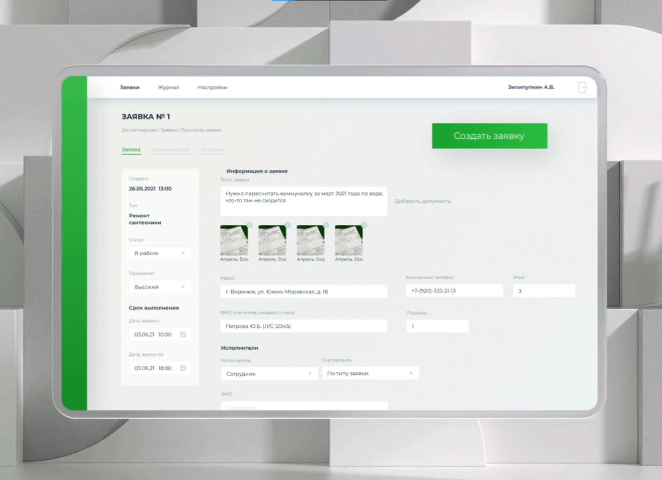Click the 'ФИО или номер лицевого счета' field
The width and height of the screenshot is (662, 480).
[x=304, y=326]
